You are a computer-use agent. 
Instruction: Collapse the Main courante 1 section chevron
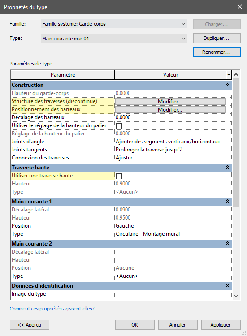(x=227, y=202)
